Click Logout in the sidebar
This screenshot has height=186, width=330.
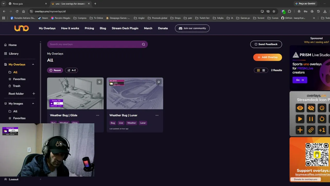(11, 179)
